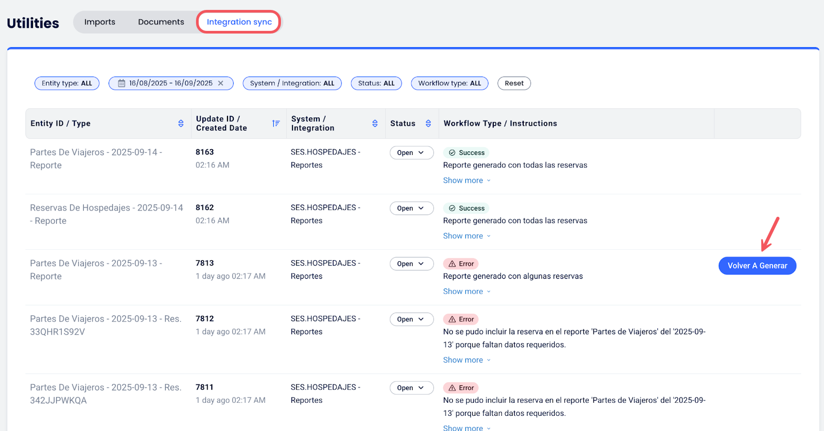
Task: Click the Status column sort icon
Action: (x=428, y=124)
